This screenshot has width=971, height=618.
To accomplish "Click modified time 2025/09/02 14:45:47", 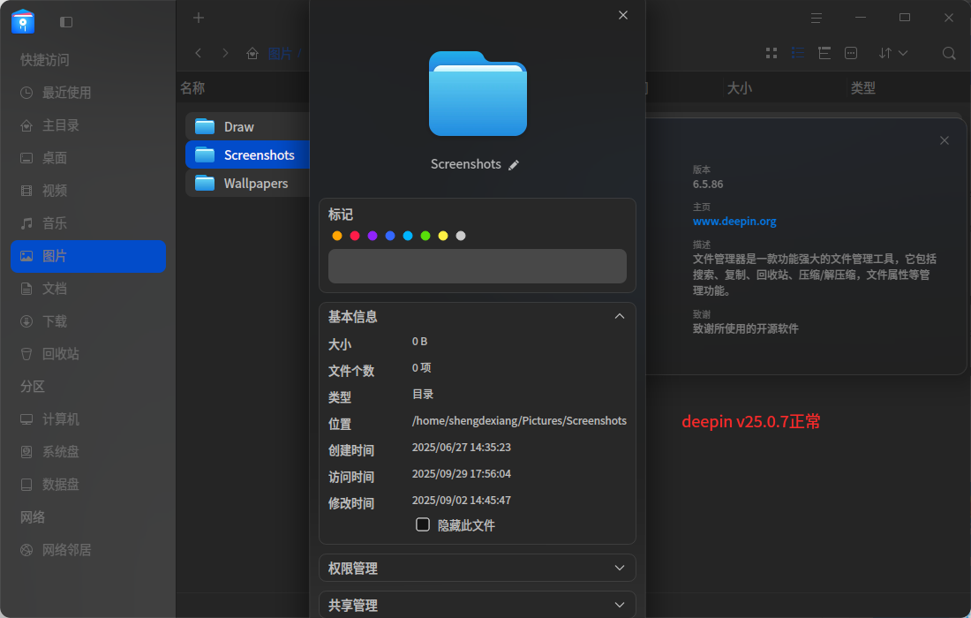I will 462,501.
